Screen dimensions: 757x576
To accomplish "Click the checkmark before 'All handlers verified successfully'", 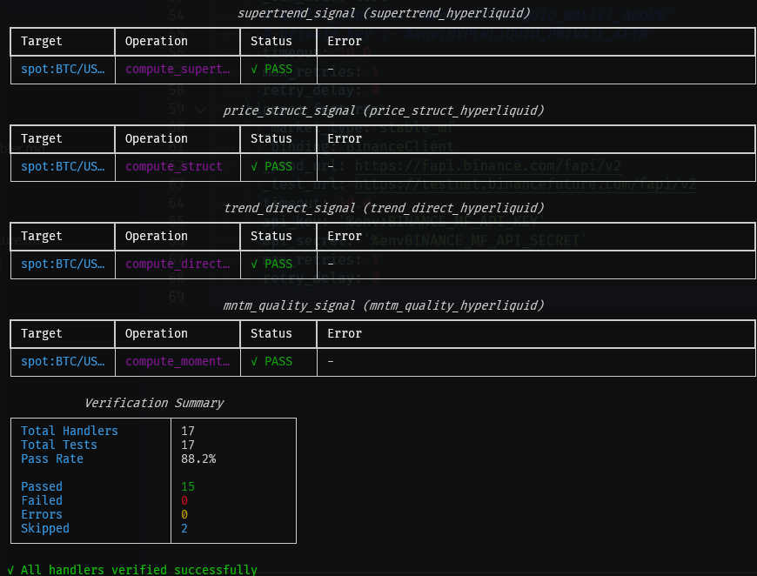I will 7,570.
